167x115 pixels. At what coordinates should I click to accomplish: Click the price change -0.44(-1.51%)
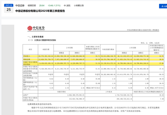pos(54,5)
